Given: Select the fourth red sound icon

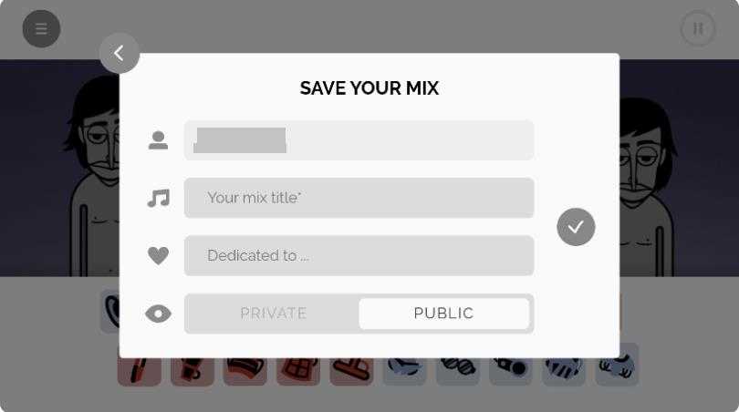Looking at the screenshot, I should click(298, 369).
